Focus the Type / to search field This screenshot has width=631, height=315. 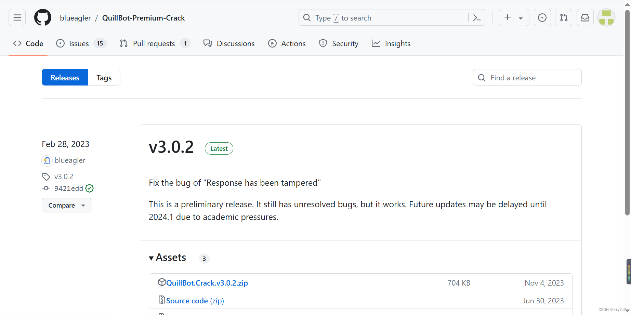[x=392, y=17]
